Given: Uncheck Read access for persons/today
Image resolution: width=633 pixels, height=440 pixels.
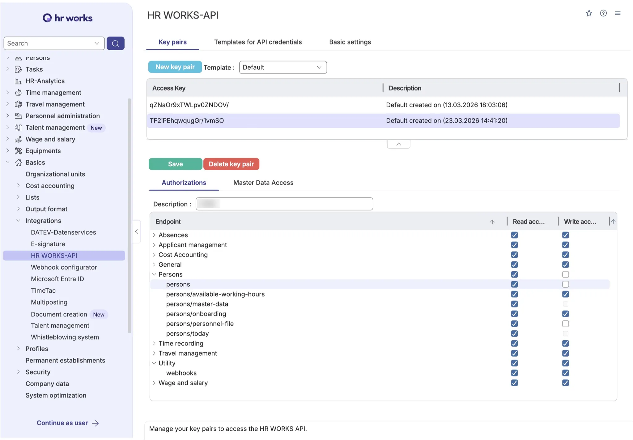Looking at the screenshot, I should coord(514,334).
